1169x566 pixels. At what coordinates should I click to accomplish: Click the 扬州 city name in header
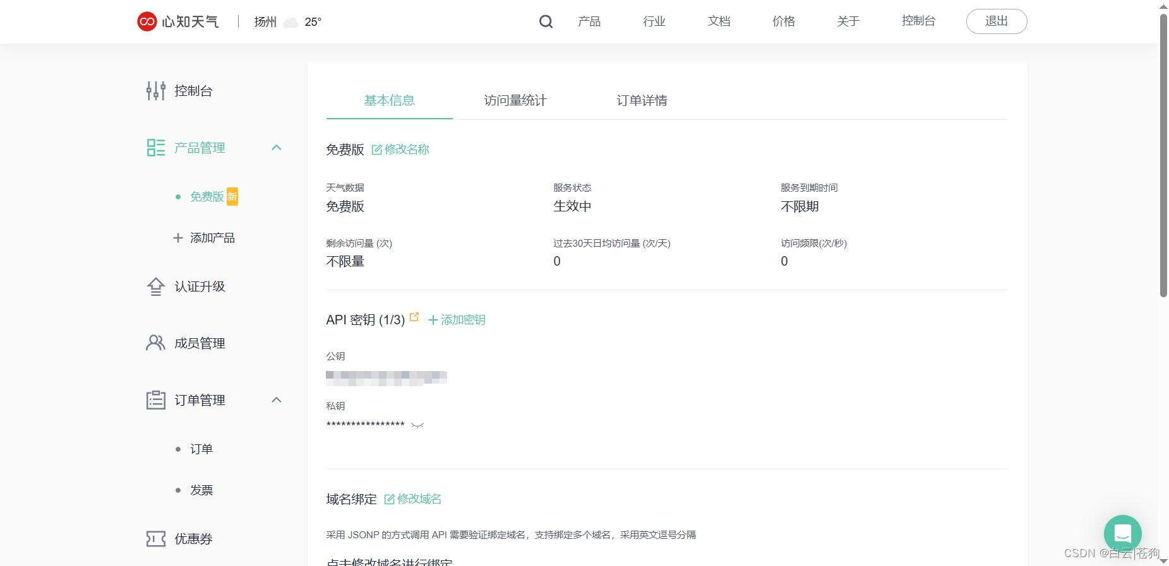point(265,22)
